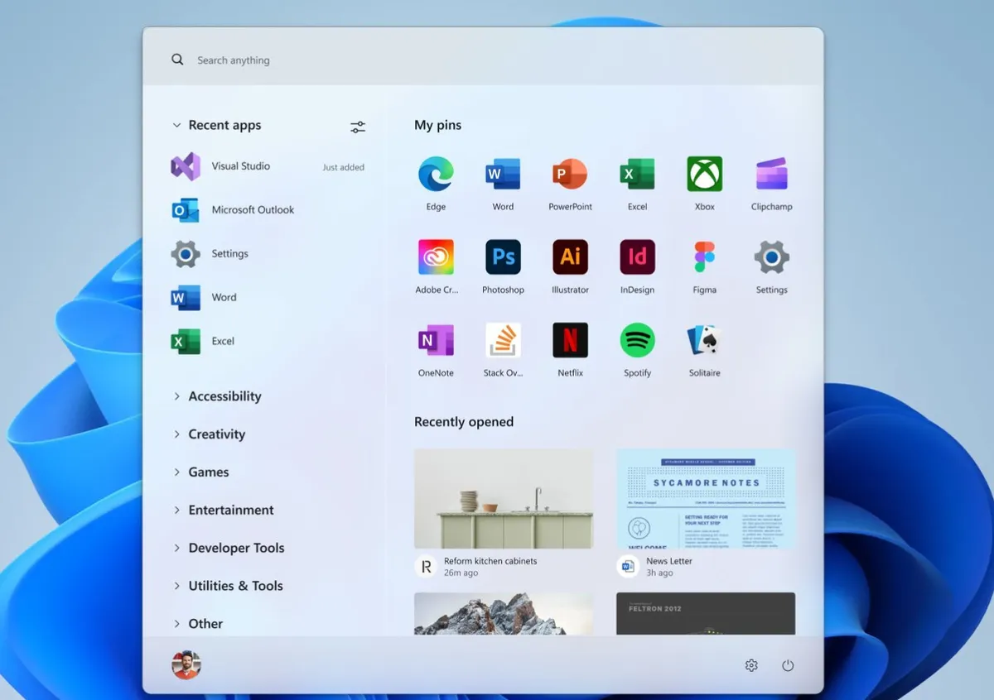Viewport: 994px width, 700px height.
Task: Launch Photoshop from the pinned apps
Action: (x=503, y=257)
